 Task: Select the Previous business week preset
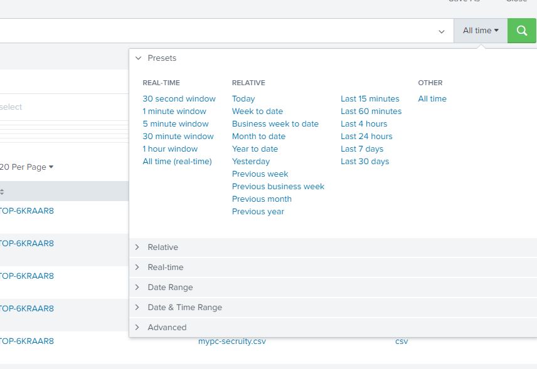[278, 186]
